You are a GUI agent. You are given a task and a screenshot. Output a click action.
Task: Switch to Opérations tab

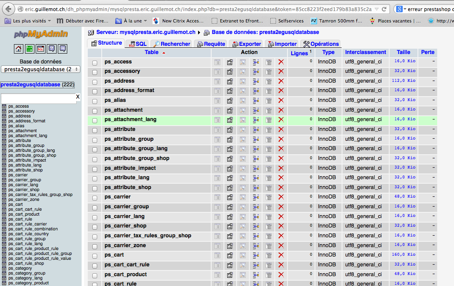(x=321, y=44)
